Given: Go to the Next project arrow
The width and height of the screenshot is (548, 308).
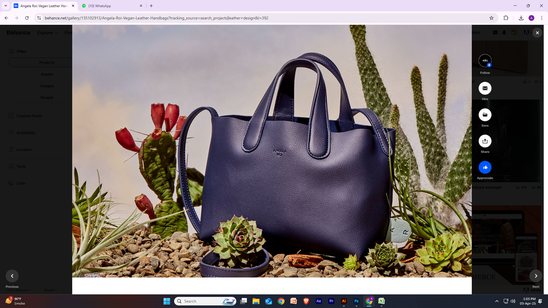Looking at the screenshot, I should [536, 276].
